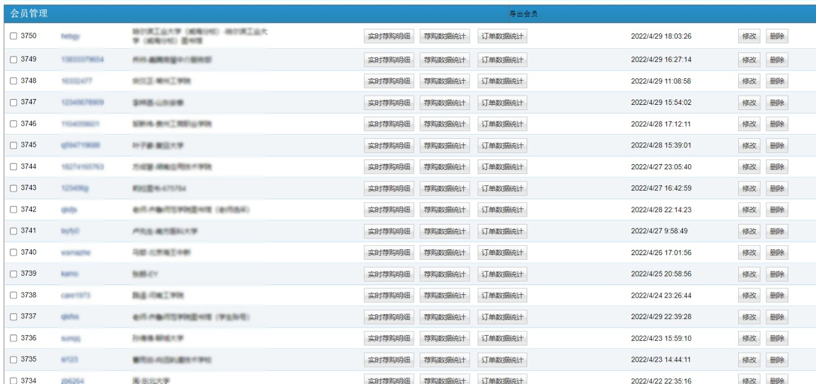Click 删除 for member 3739
The height and width of the screenshot is (384, 816).
point(777,275)
